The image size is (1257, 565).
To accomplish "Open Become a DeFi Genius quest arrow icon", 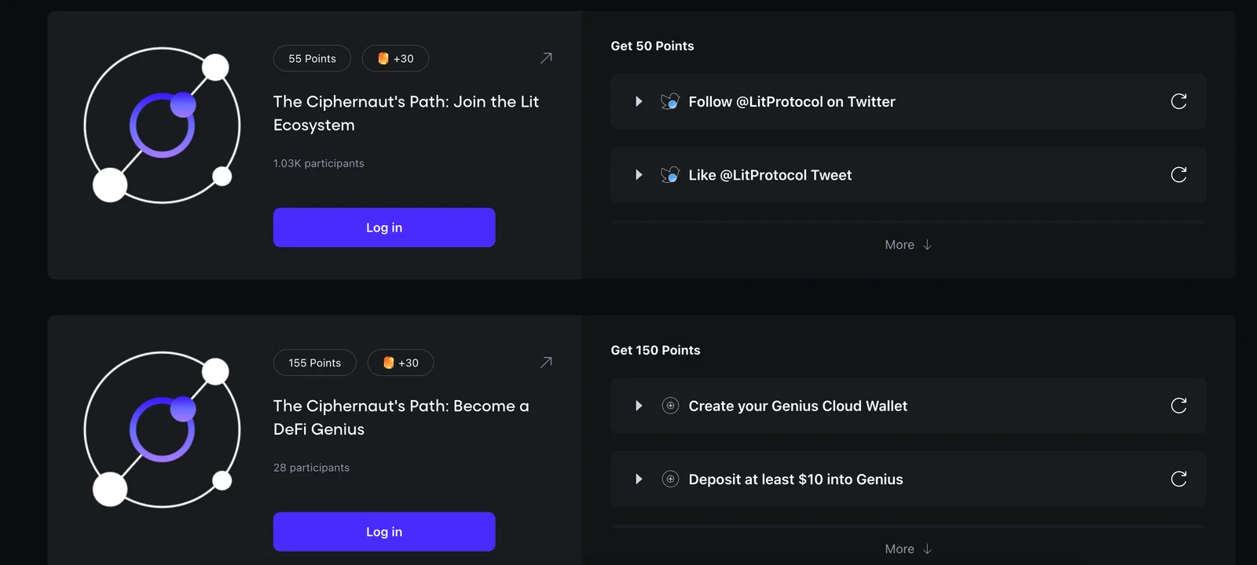I will pos(546,363).
